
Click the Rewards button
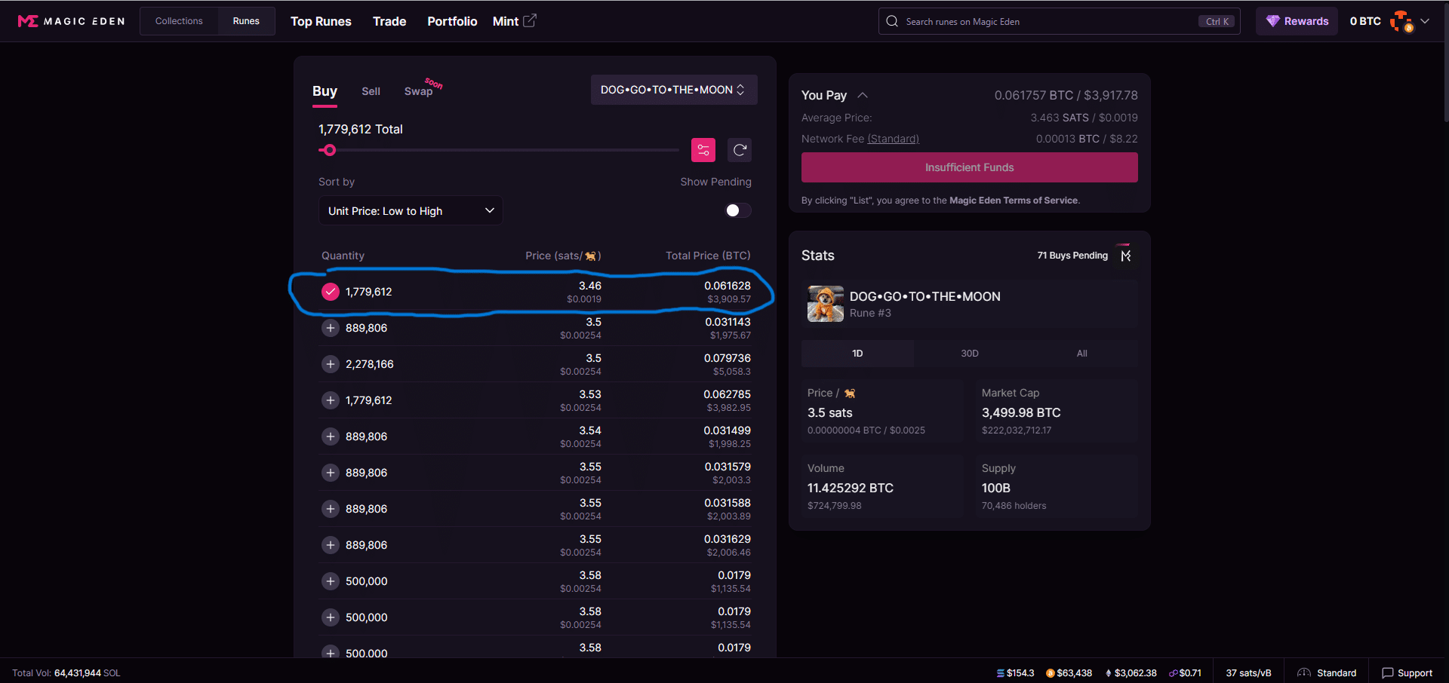pyautogui.click(x=1297, y=21)
